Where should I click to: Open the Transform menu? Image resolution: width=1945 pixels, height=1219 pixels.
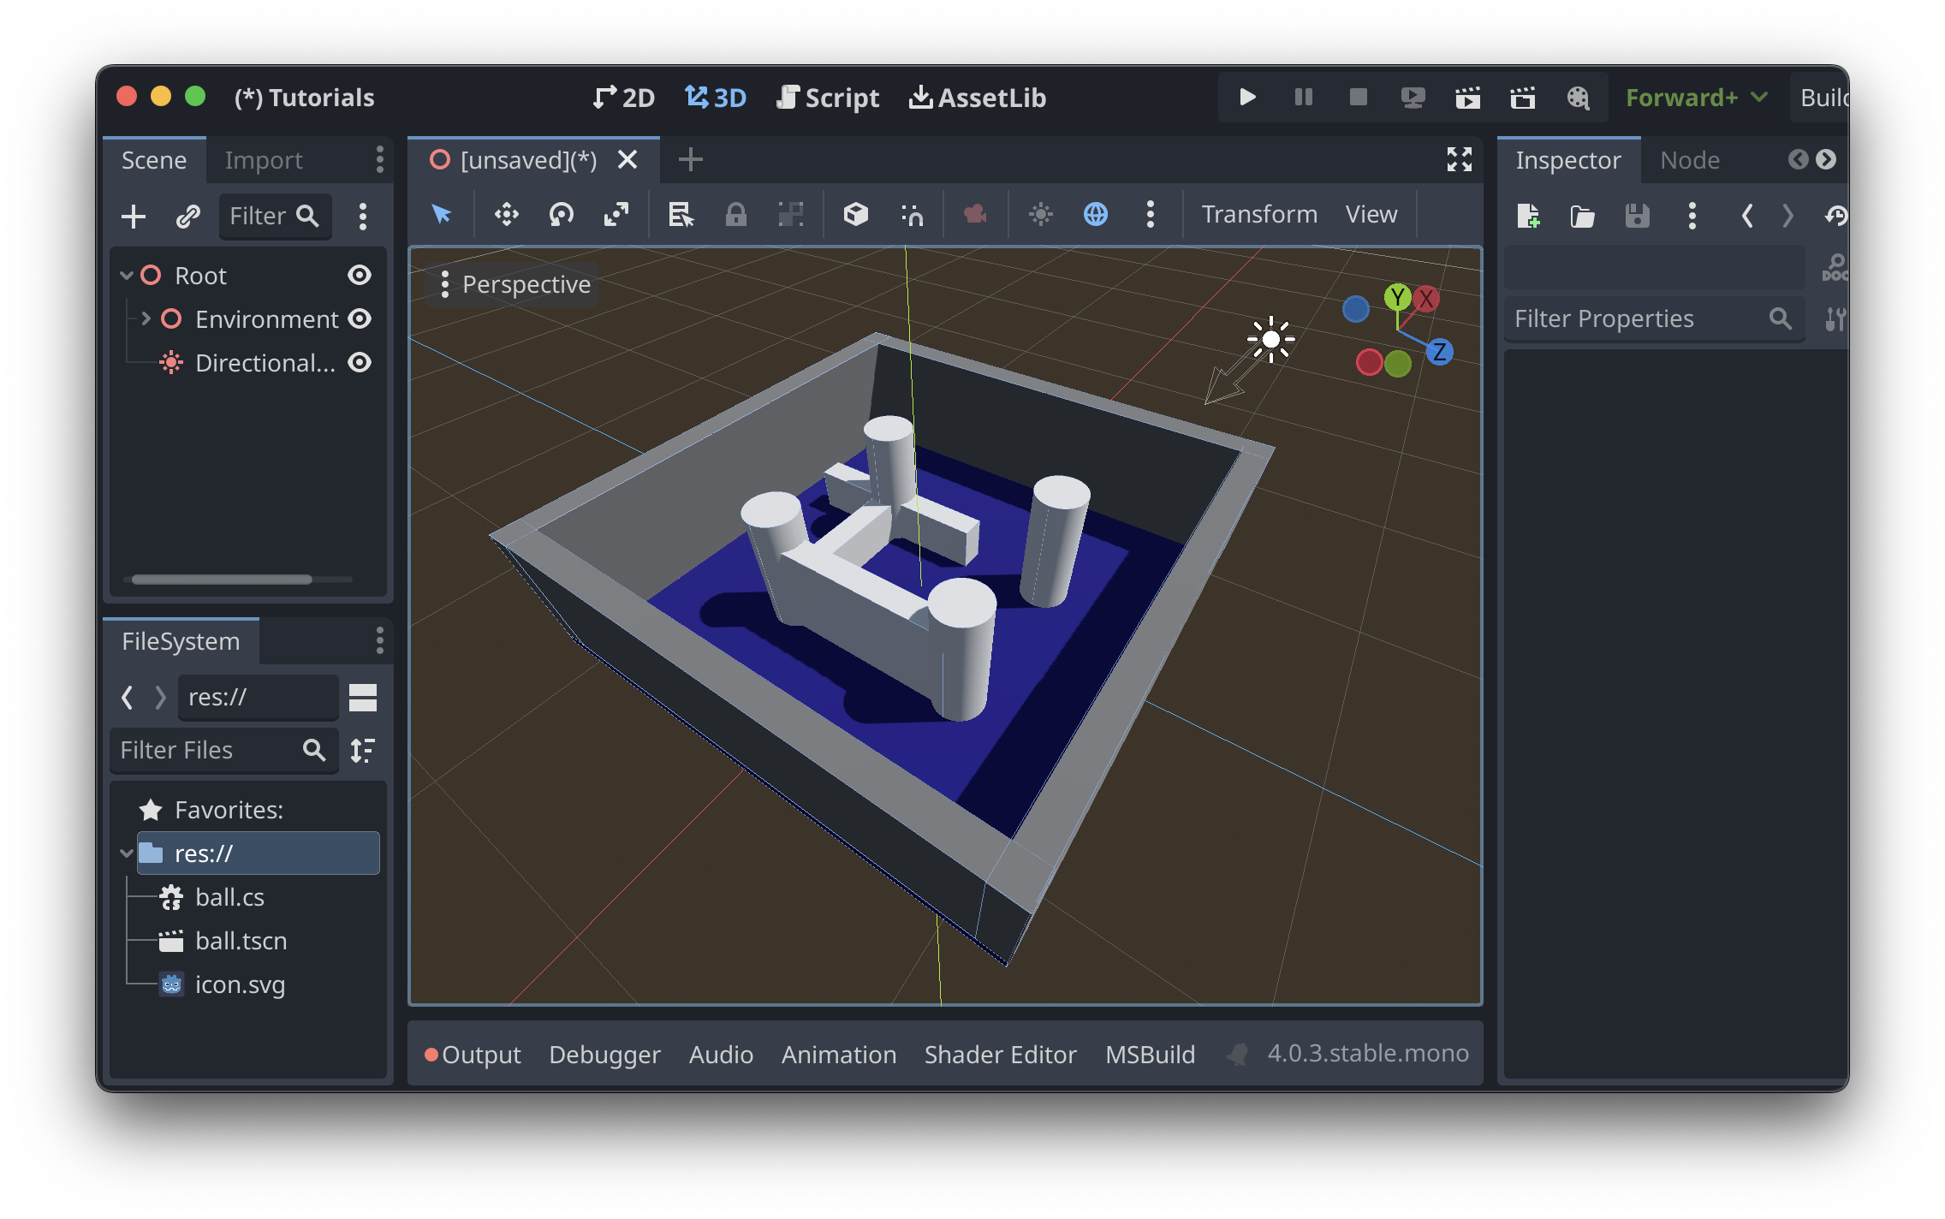1258,213
